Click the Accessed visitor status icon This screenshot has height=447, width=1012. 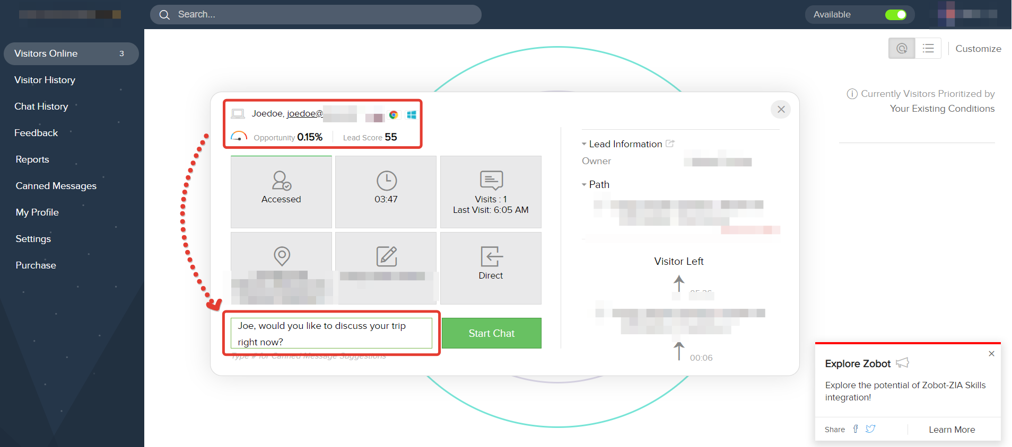point(281,181)
